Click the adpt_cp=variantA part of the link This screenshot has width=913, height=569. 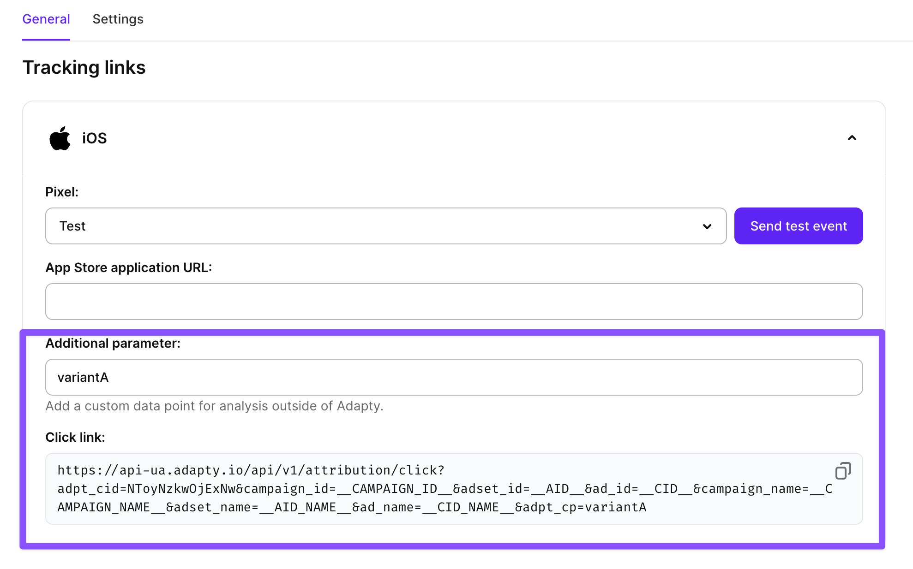coord(581,507)
